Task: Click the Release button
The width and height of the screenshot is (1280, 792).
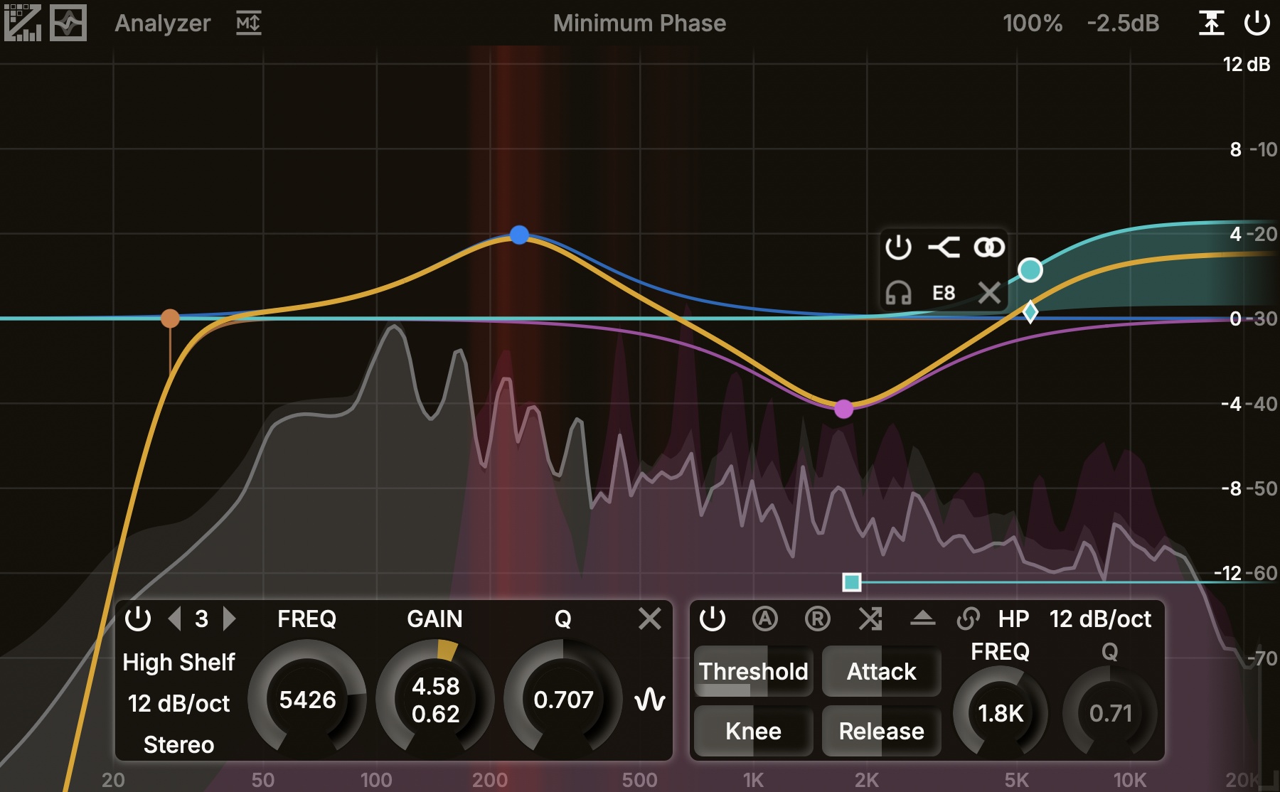Action: 882,731
